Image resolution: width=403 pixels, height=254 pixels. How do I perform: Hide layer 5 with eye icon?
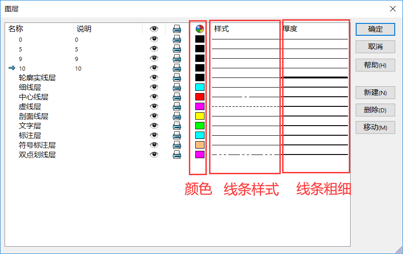point(154,49)
